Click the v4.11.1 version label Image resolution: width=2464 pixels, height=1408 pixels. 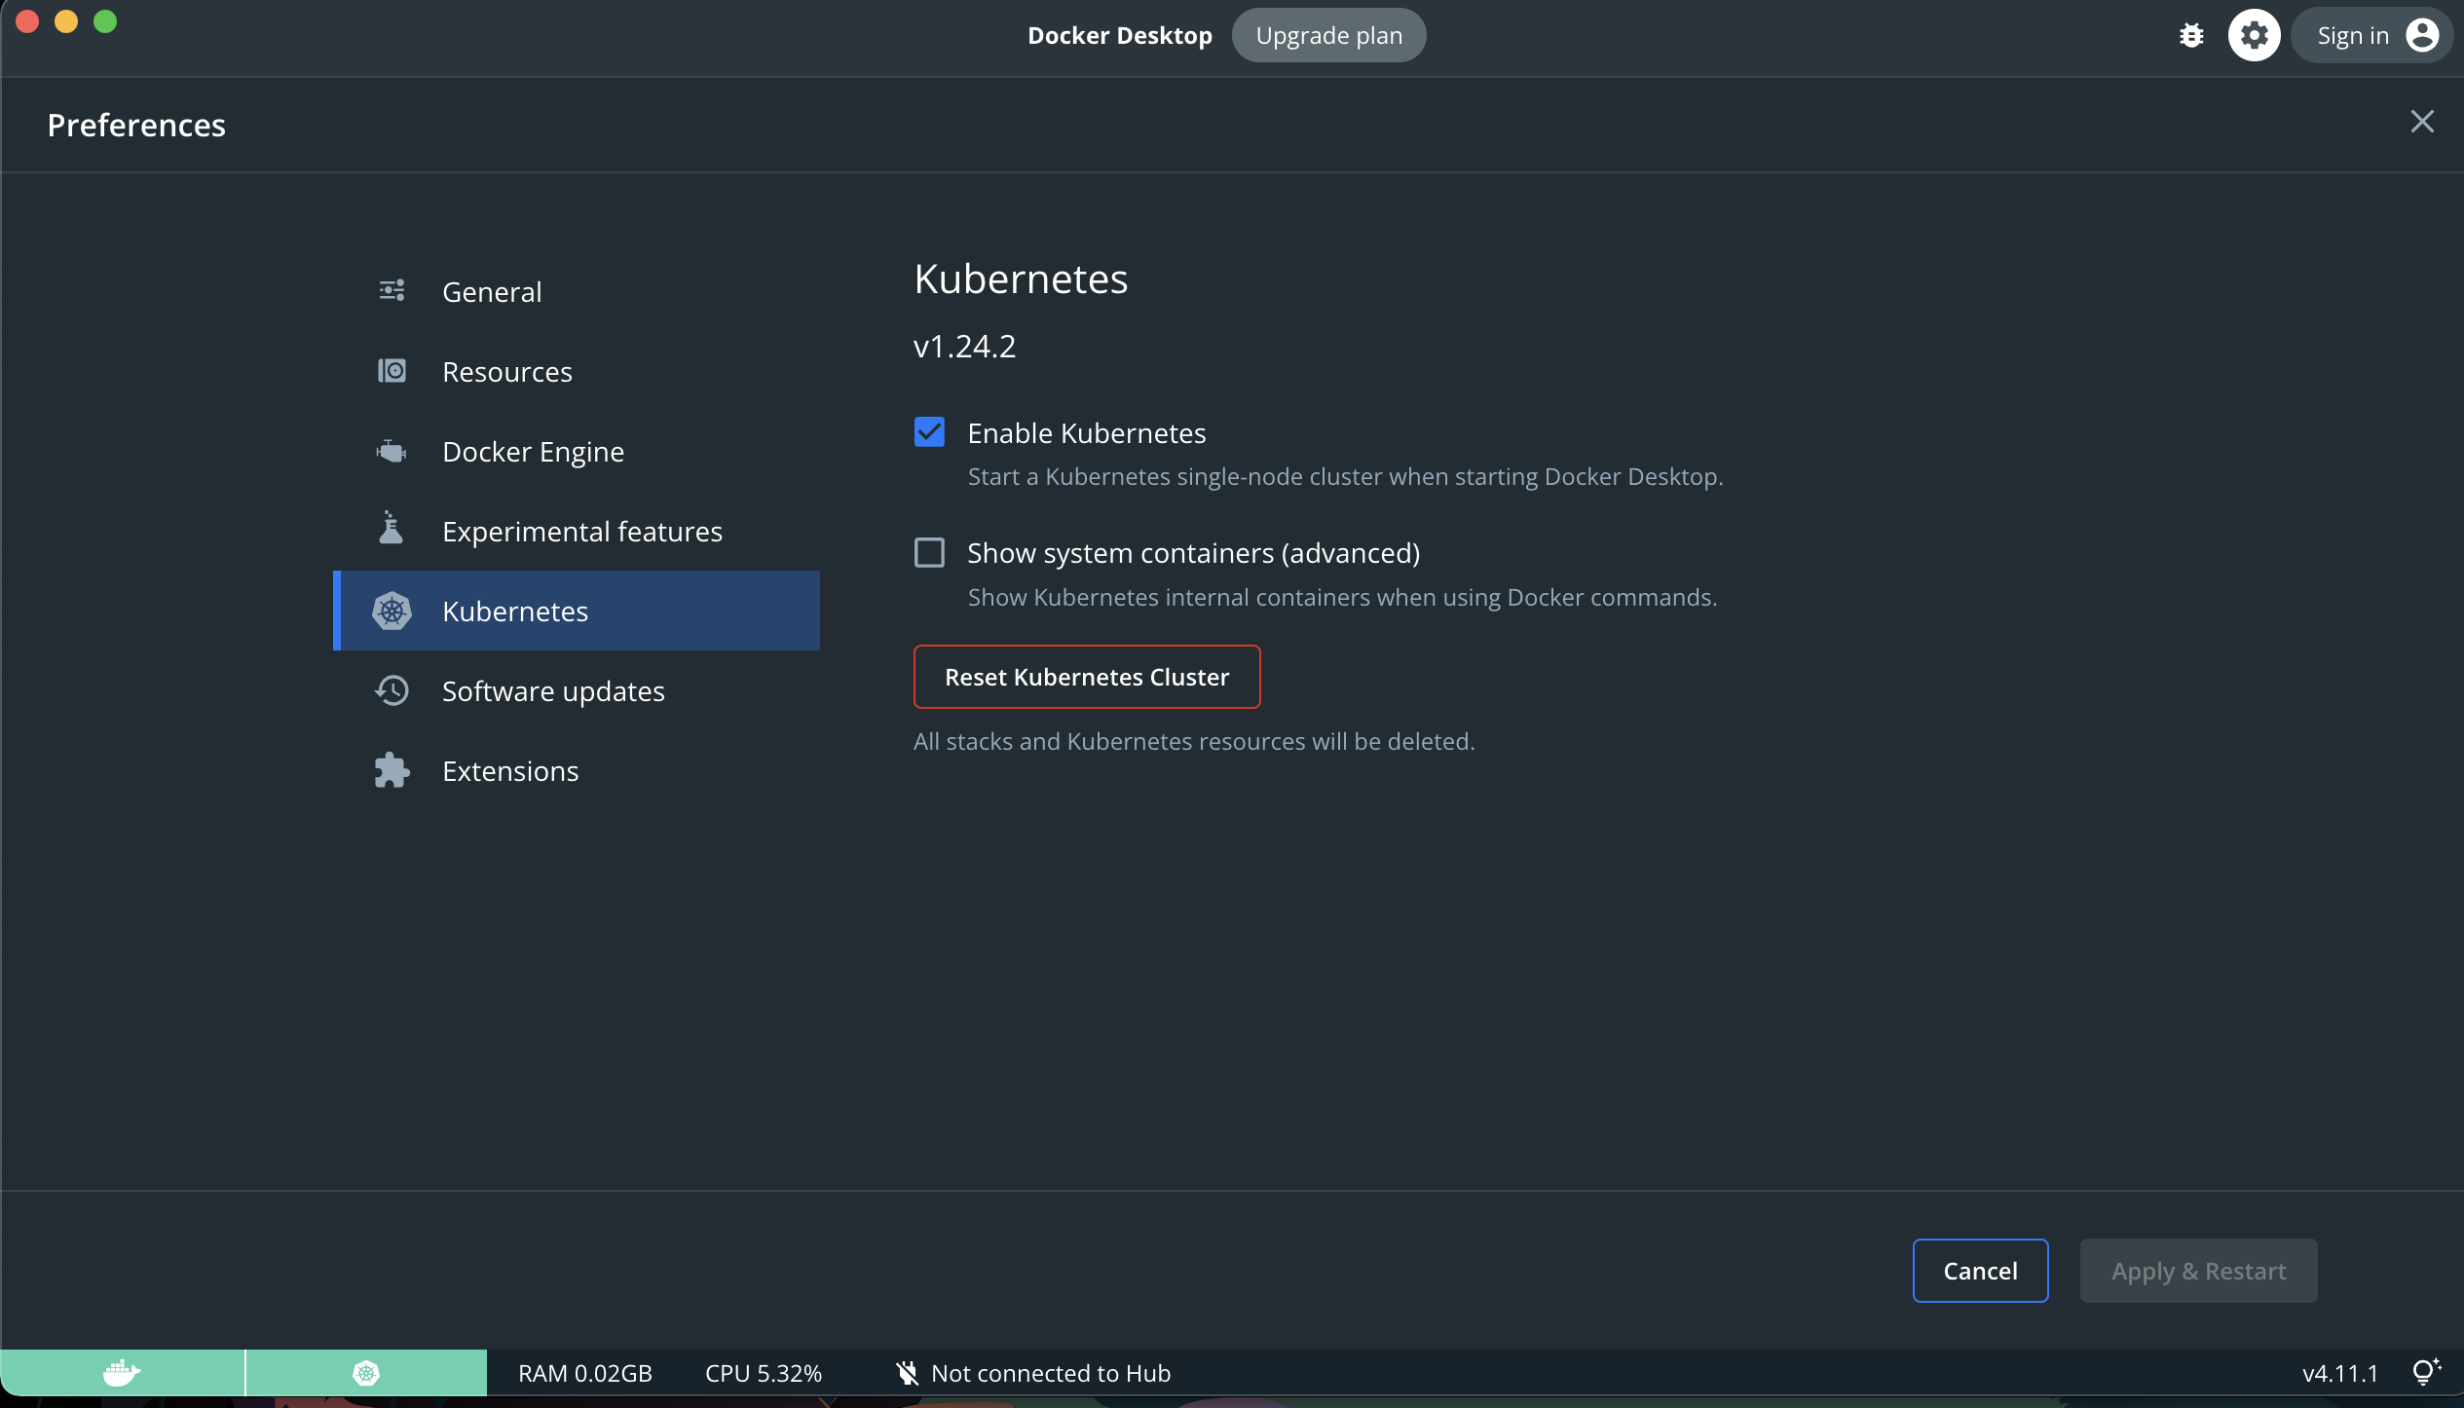(x=2340, y=1374)
